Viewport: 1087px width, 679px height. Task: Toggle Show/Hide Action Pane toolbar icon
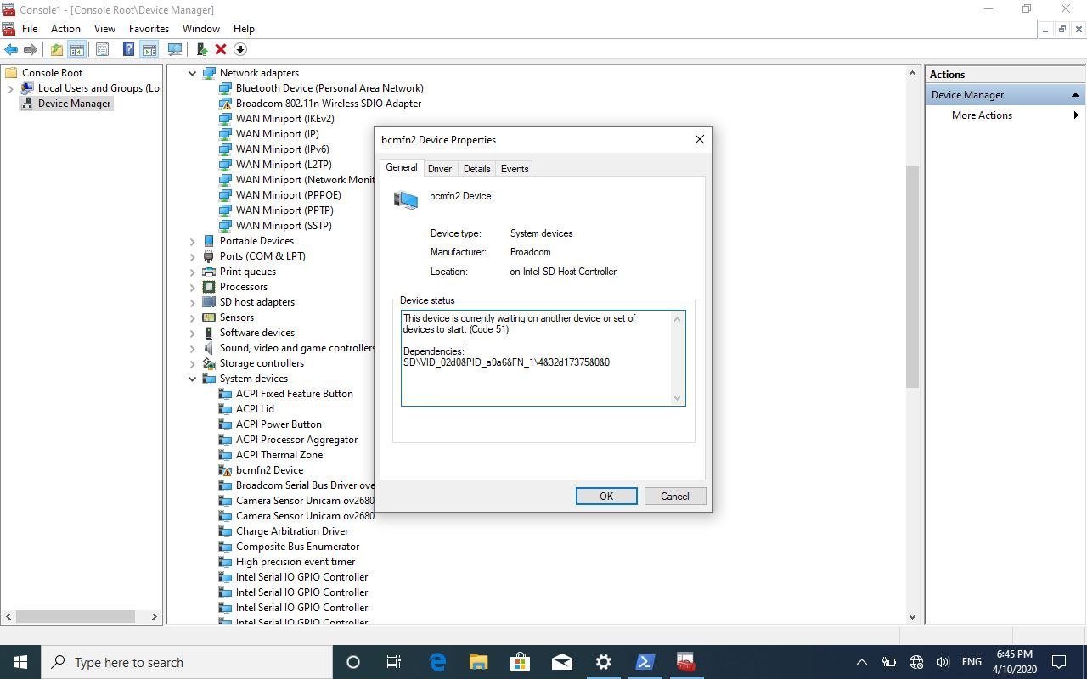pos(149,49)
